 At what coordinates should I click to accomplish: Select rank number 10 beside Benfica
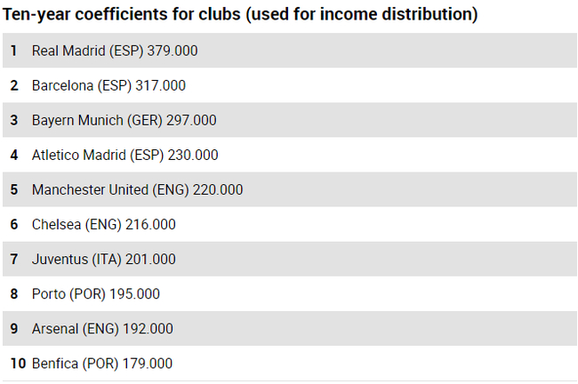click(x=17, y=364)
